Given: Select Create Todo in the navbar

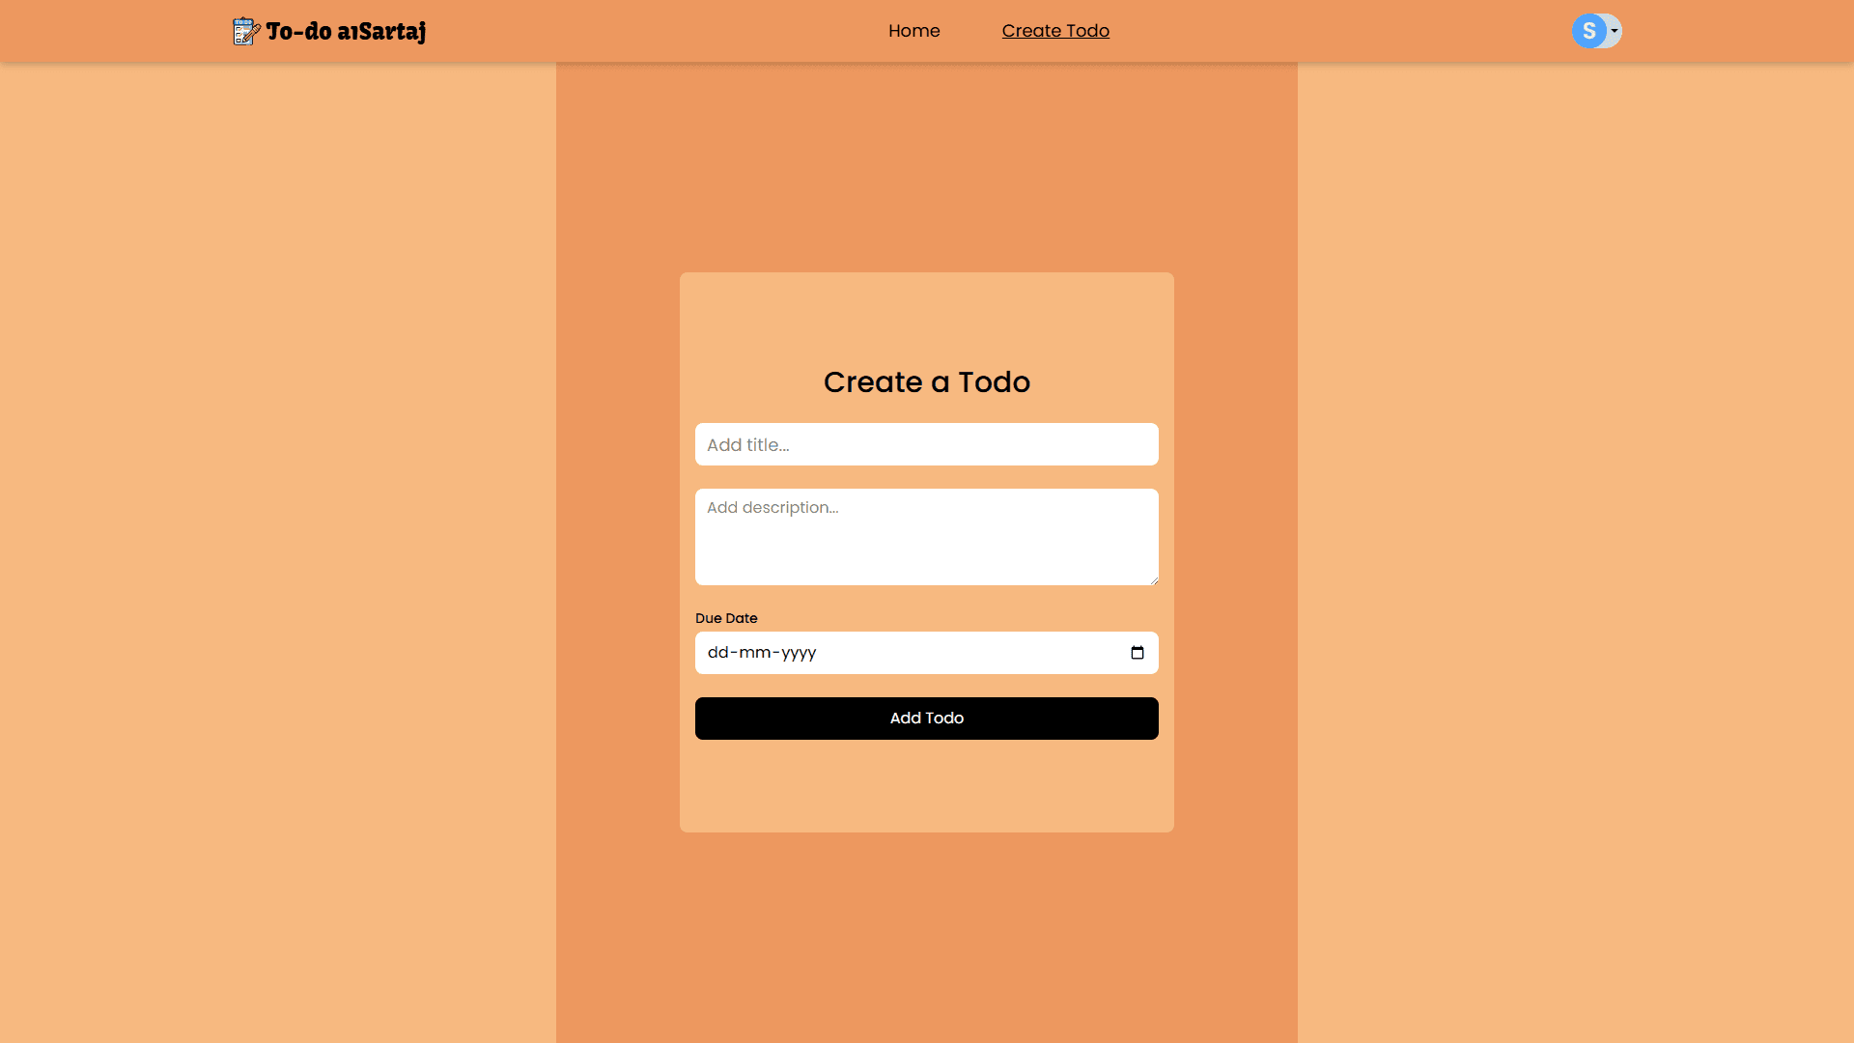Looking at the screenshot, I should [x=1055, y=30].
